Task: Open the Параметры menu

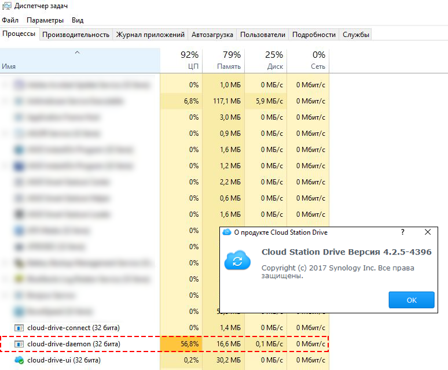Action: (x=45, y=20)
